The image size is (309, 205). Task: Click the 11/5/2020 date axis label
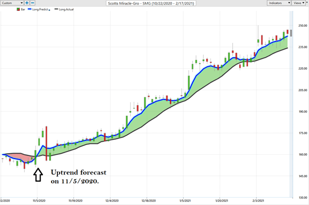[39, 201]
